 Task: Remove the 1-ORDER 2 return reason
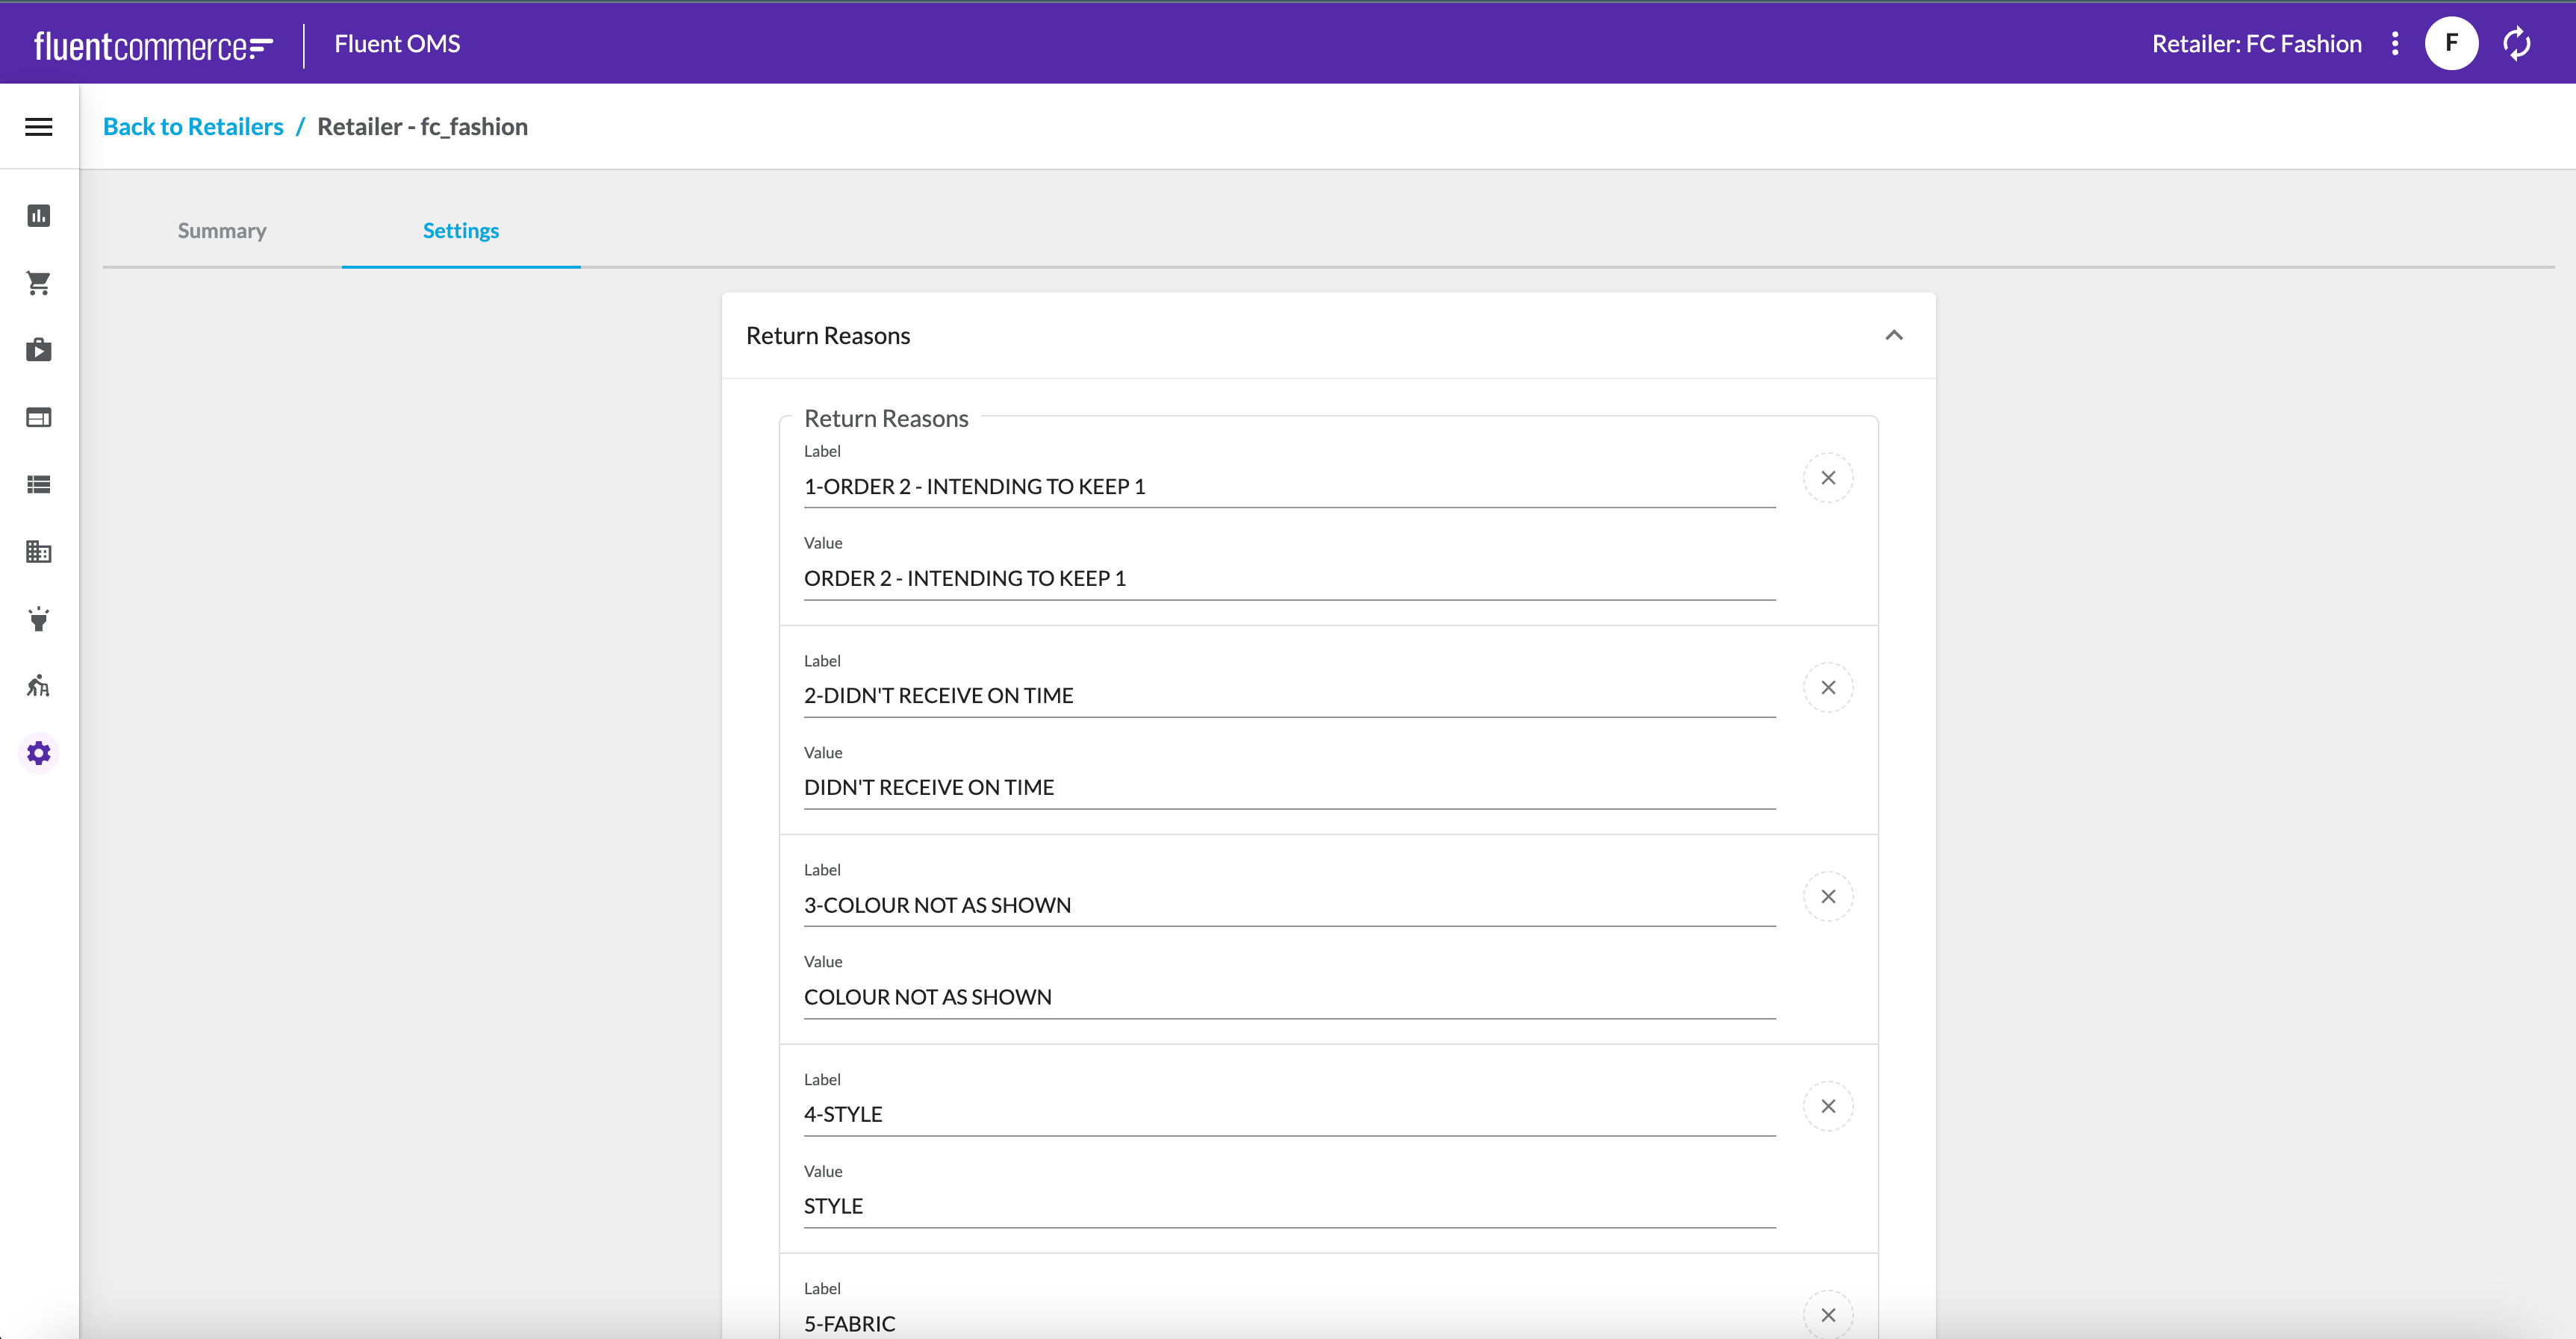[1828, 478]
